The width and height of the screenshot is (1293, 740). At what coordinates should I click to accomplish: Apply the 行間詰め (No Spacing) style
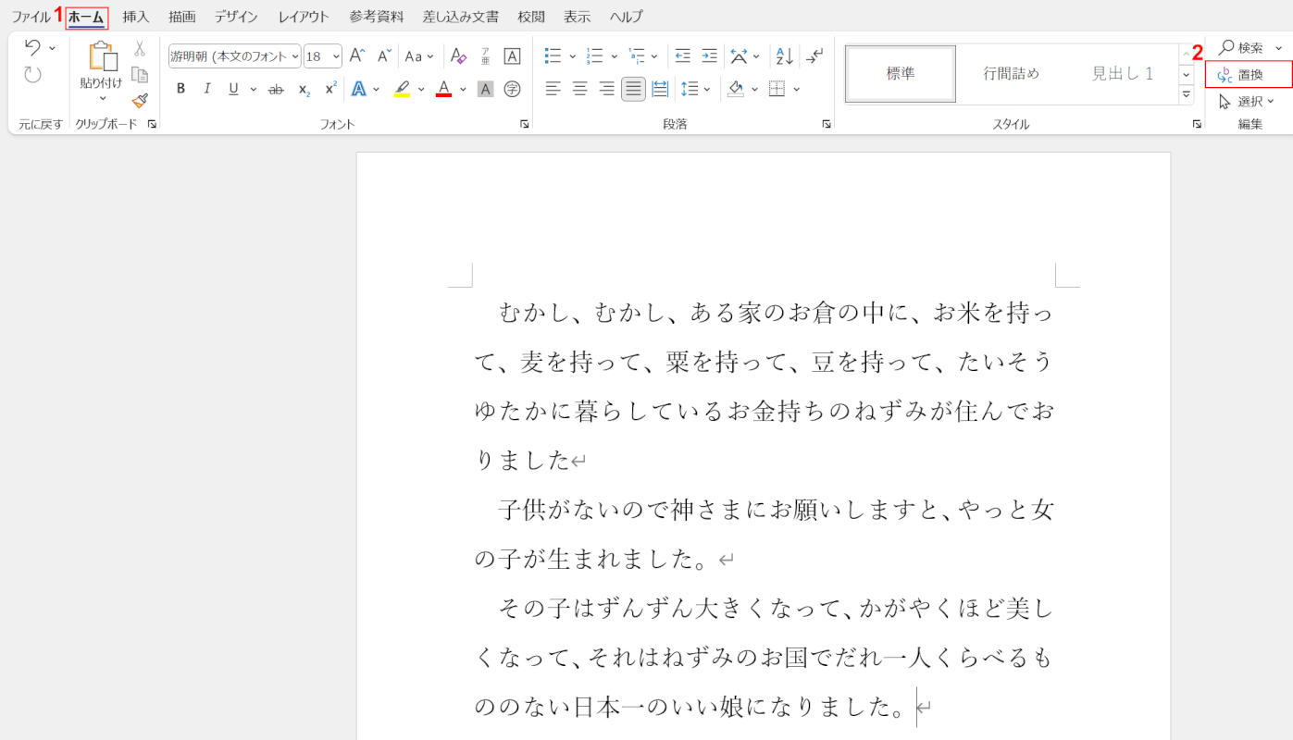(x=1012, y=73)
